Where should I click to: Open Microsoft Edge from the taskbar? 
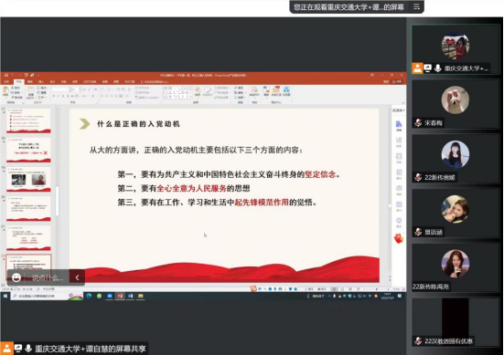click(89, 296)
